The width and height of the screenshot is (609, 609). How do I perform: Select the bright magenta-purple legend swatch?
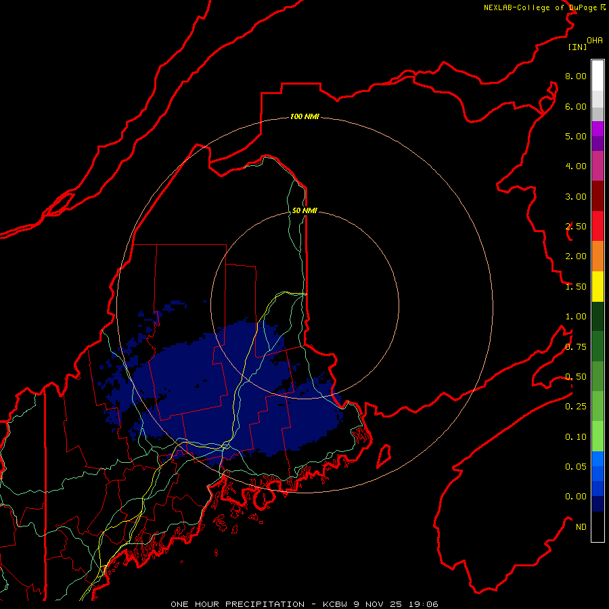[x=597, y=129]
